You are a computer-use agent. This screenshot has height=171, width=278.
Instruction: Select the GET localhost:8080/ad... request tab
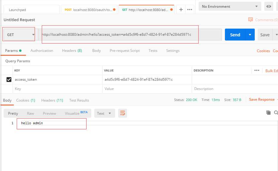coord(146,10)
